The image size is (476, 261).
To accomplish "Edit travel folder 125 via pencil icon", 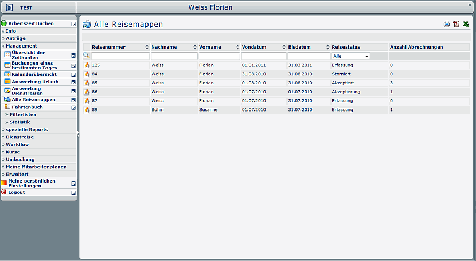I will (87, 65).
